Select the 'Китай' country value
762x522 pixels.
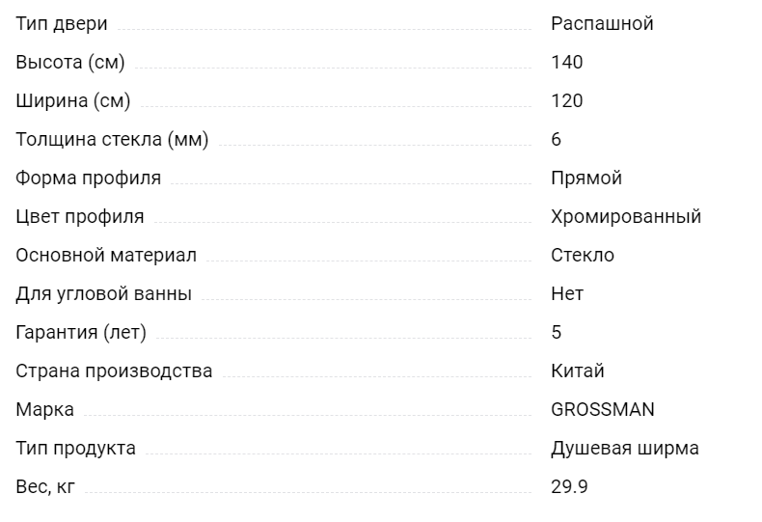(x=578, y=371)
